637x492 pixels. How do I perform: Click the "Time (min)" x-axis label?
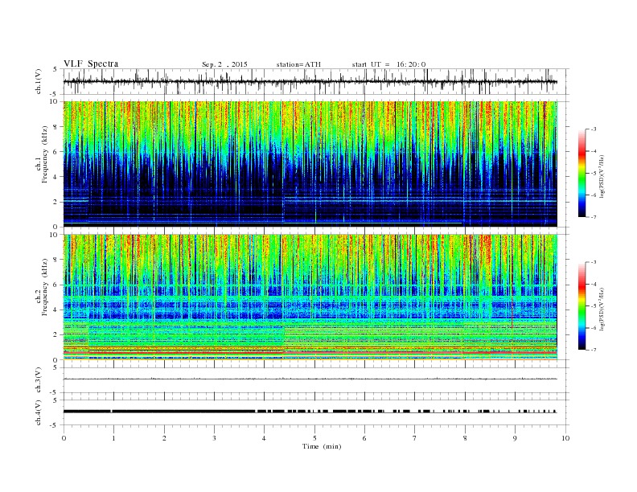322,446
